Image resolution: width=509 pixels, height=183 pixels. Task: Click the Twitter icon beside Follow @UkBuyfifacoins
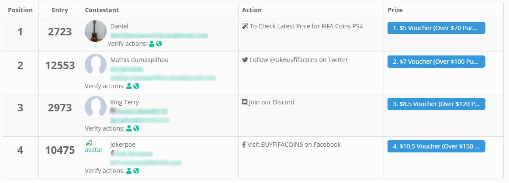245,60
